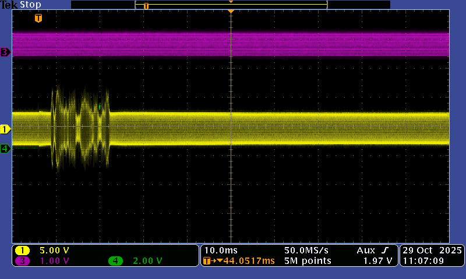Screen dimensions: 466x279
Task: Click the Stop acquisition status label
Action: [30, 5]
